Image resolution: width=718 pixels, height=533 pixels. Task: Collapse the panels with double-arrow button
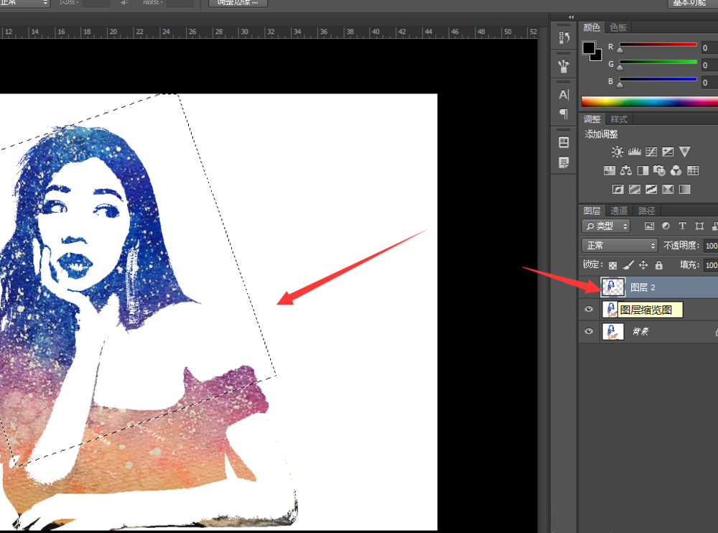572,17
